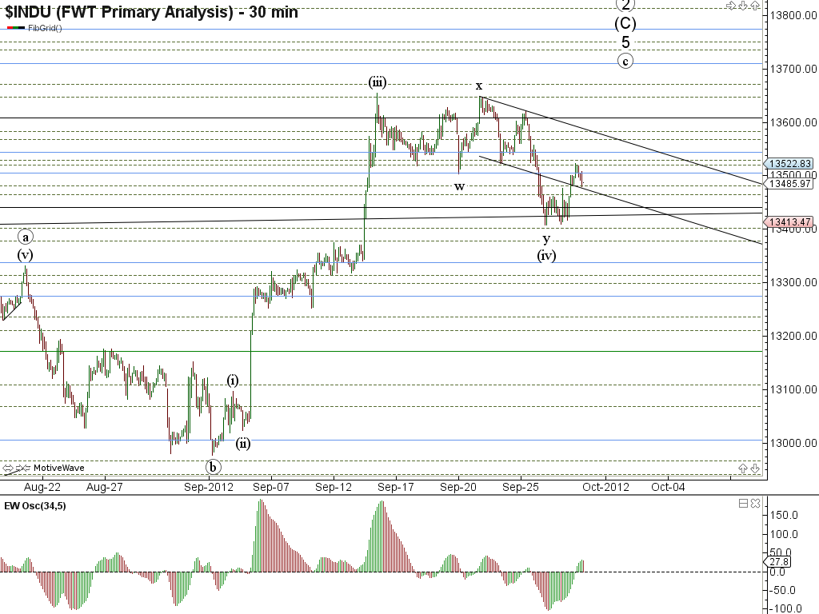Click the bottom-right down arrow above time axis
Screen dimensions: 819x614
coord(755,468)
